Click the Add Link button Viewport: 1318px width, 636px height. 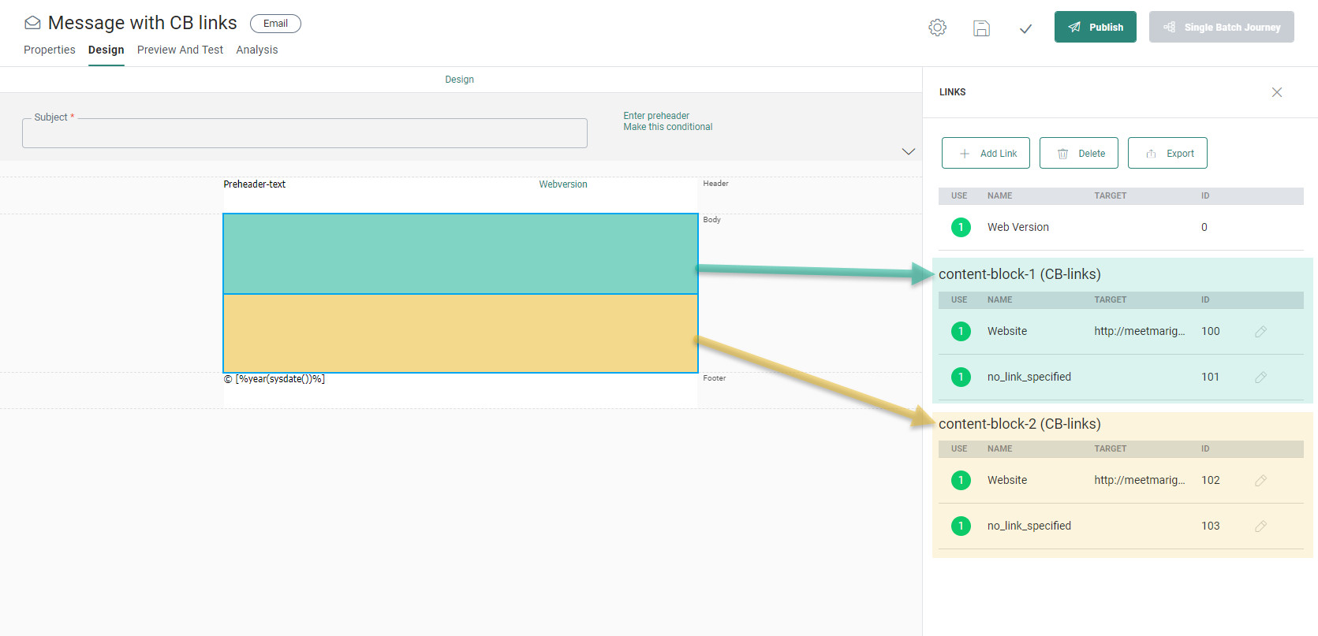coord(986,153)
